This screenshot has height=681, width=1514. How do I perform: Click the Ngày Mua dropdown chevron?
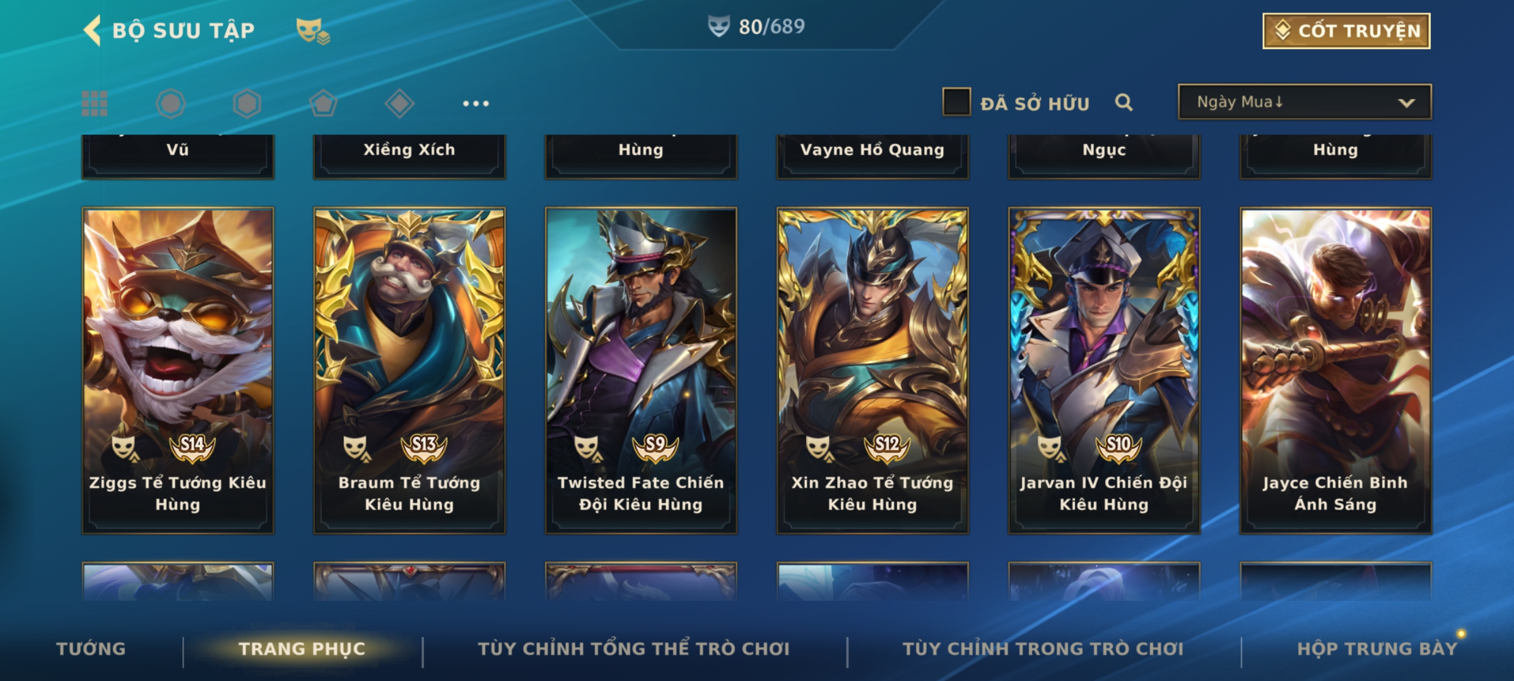1406,103
